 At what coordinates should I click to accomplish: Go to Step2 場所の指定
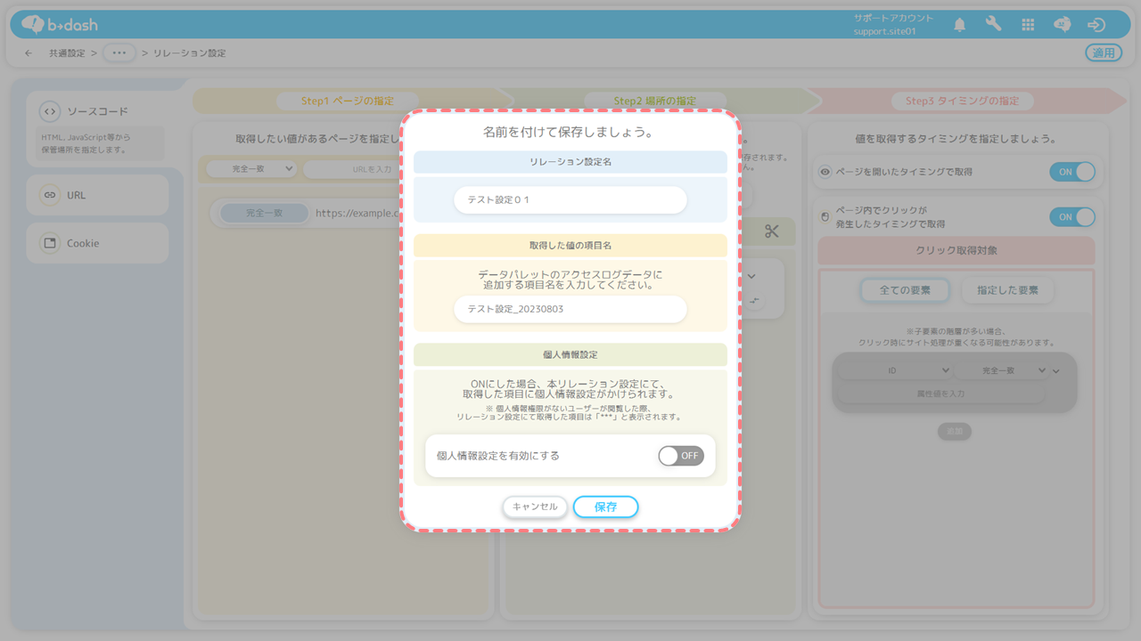point(655,101)
